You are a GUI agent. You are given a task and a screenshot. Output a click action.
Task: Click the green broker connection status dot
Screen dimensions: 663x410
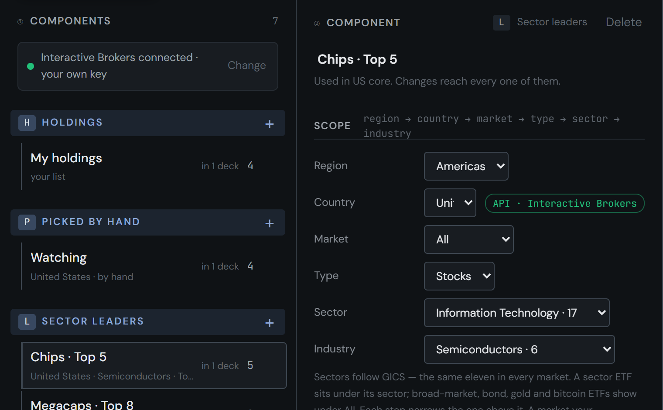tap(31, 66)
